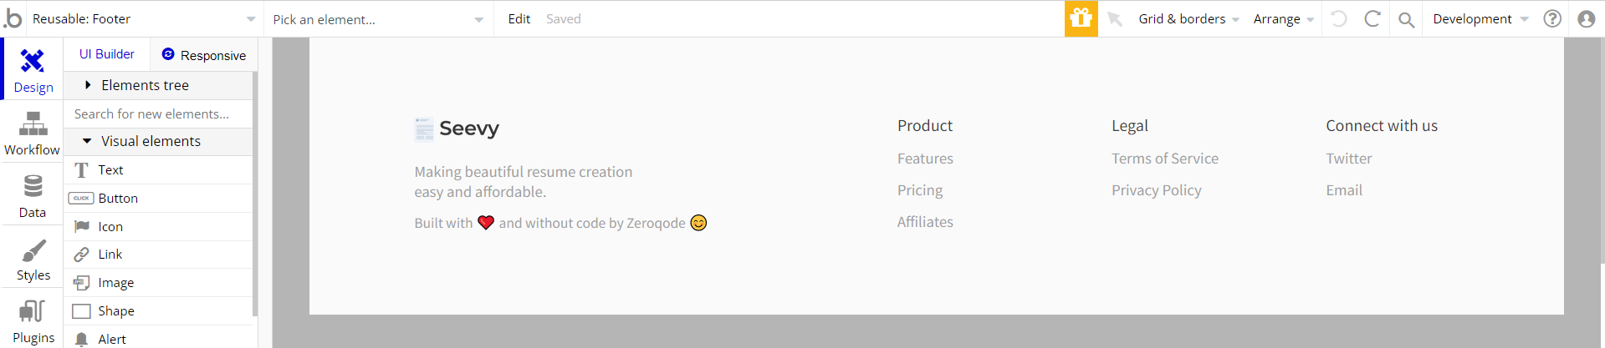The width and height of the screenshot is (1605, 348).
Task: Open the Styles section
Action: (33, 260)
